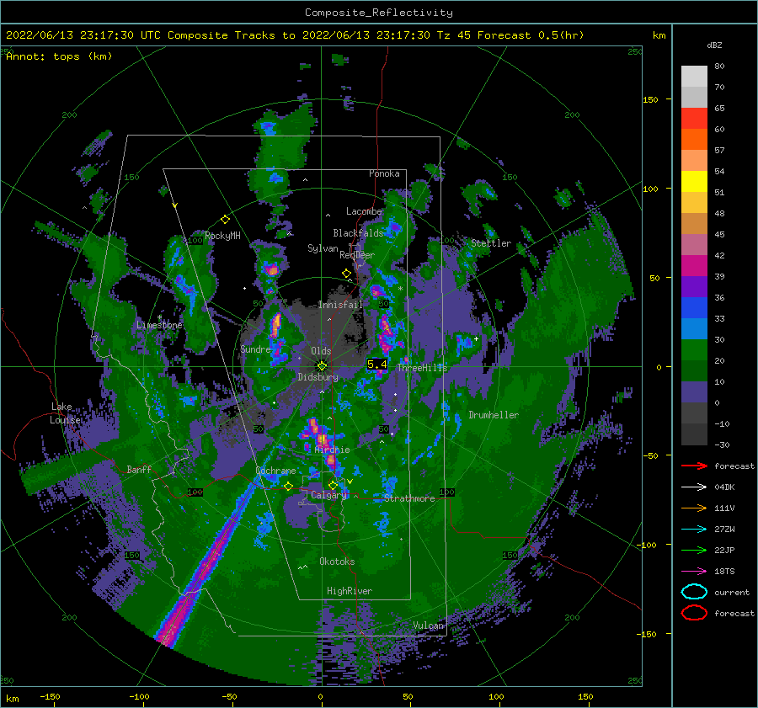
Task: Click the Airdrie city label
Action: click(332, 450)
